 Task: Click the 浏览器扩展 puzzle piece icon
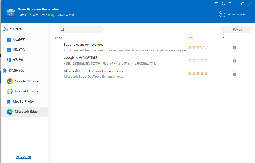click(5, 71)
